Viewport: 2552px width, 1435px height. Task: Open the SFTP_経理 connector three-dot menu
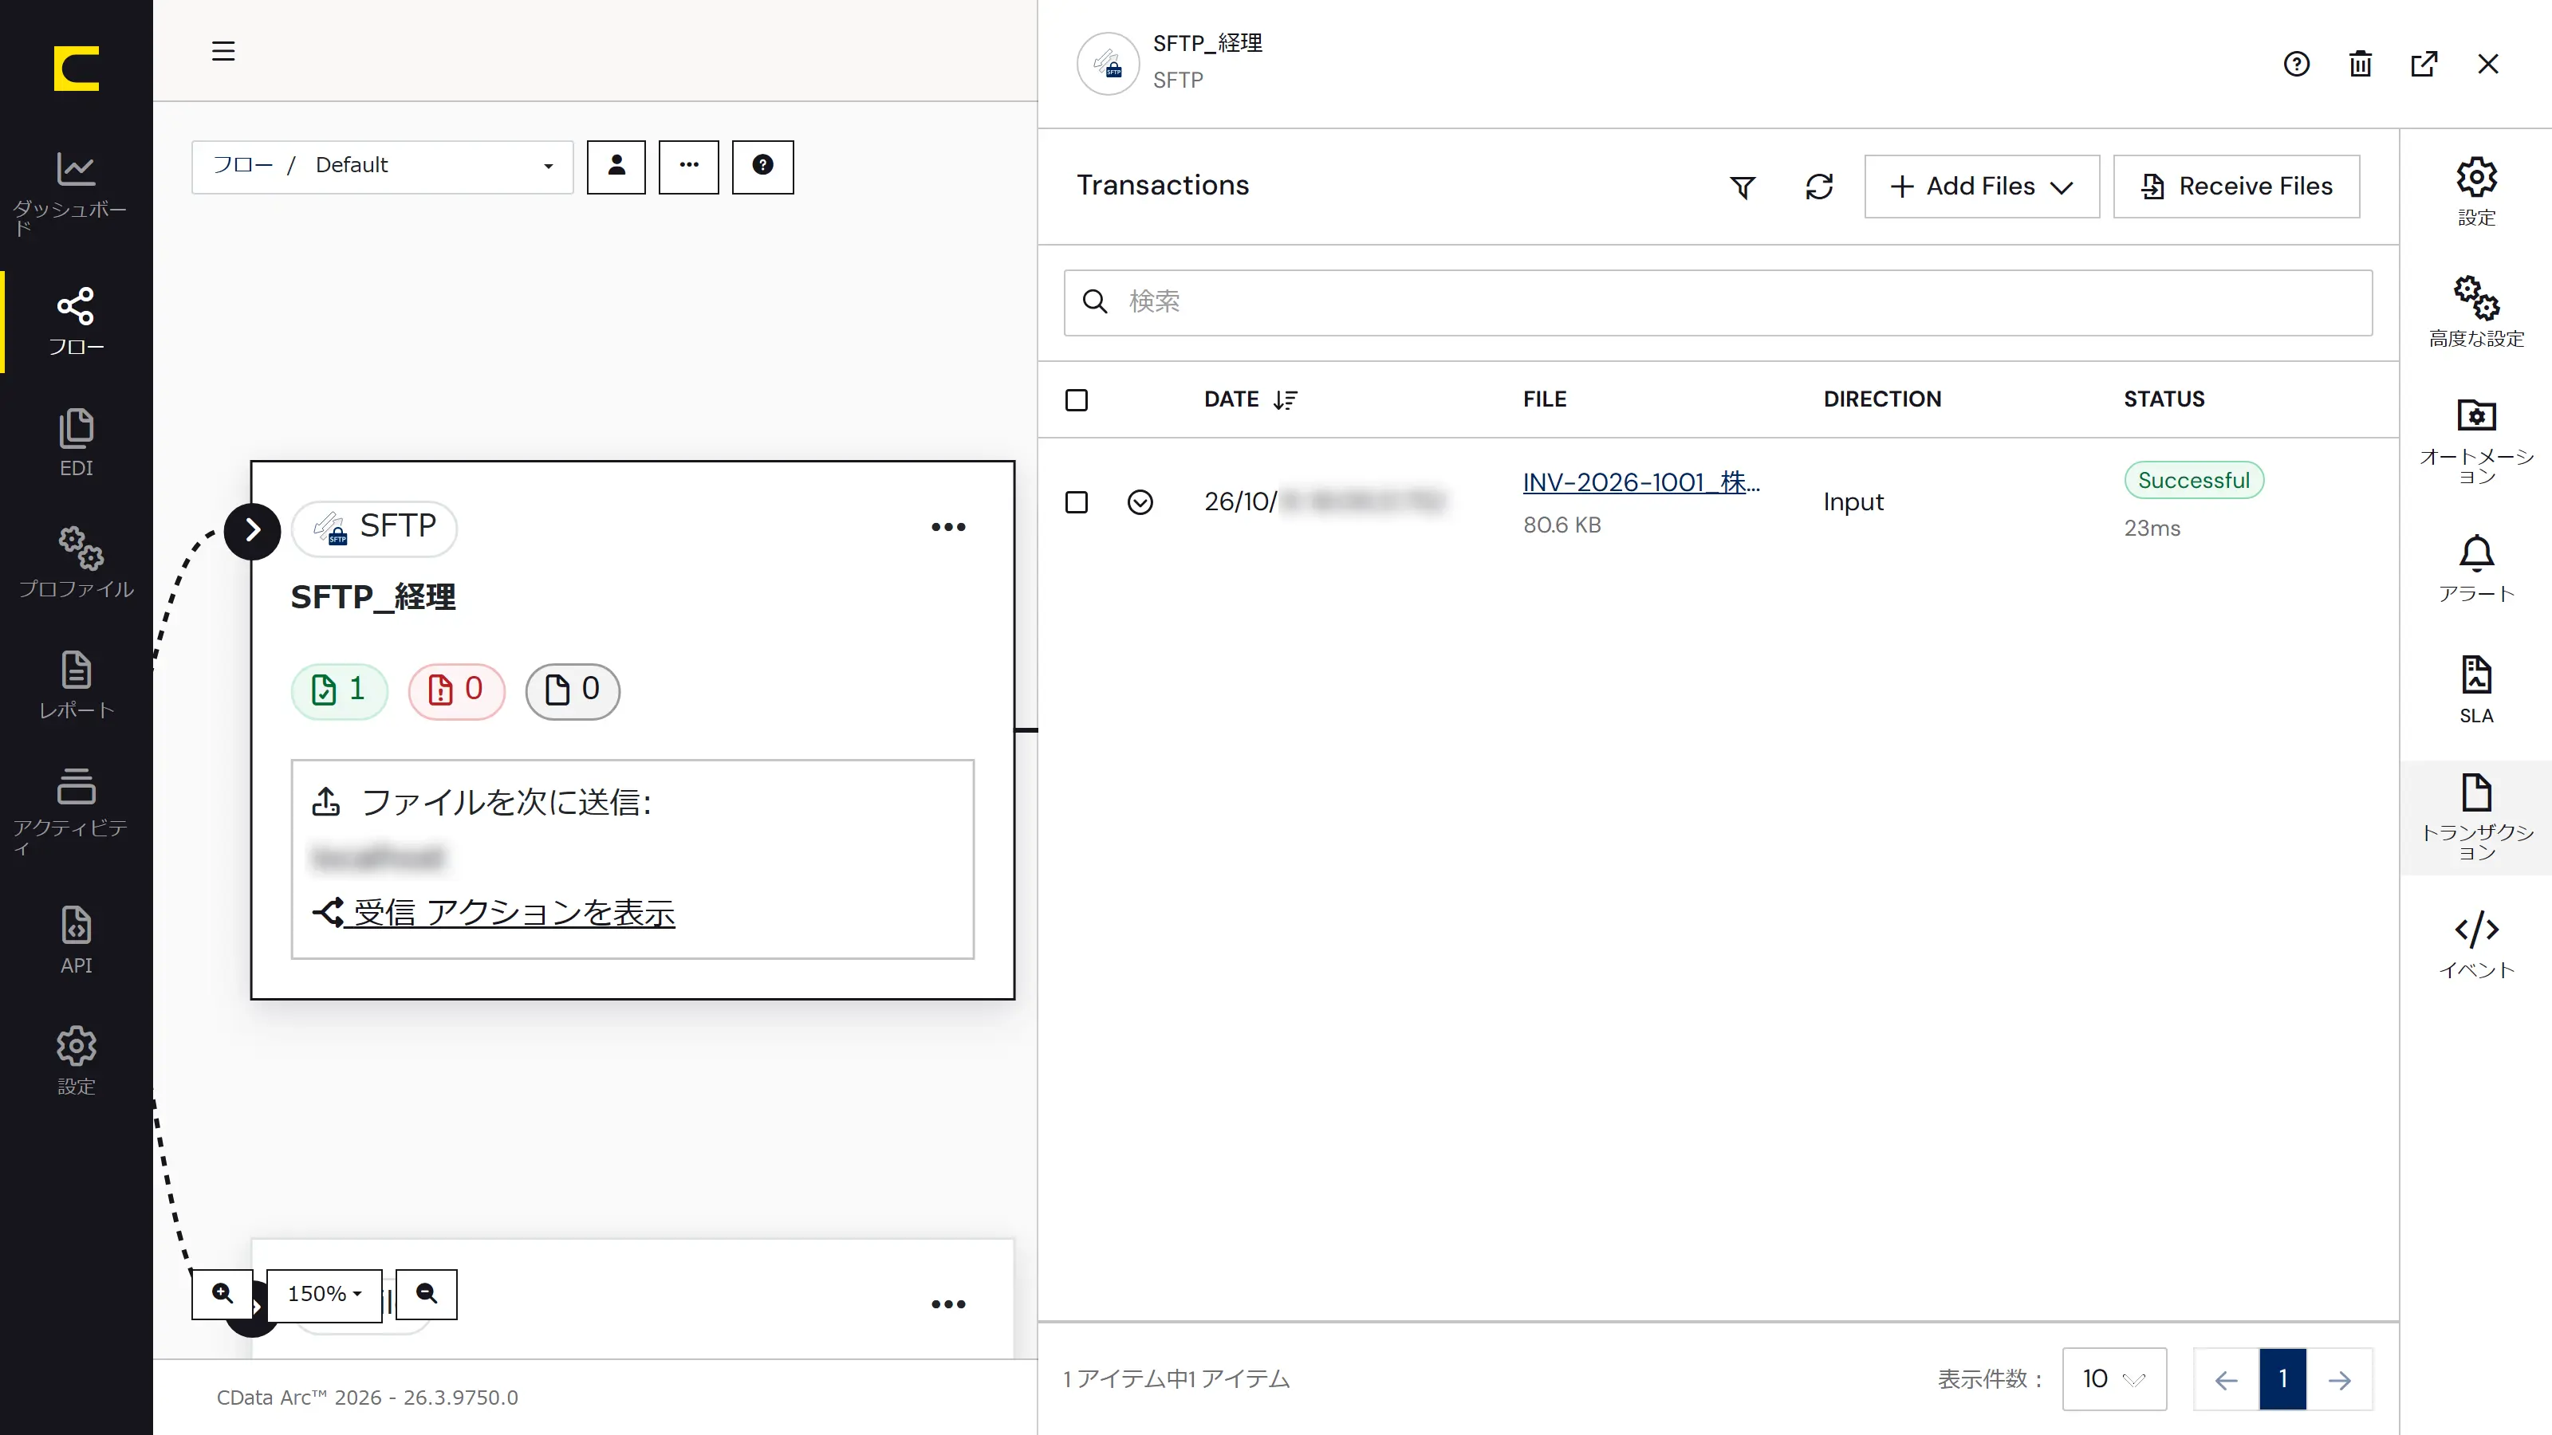[948, 527]
